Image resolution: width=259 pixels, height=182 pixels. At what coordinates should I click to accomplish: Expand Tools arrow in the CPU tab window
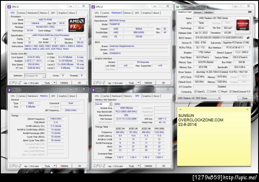click(x=54, y=83)
